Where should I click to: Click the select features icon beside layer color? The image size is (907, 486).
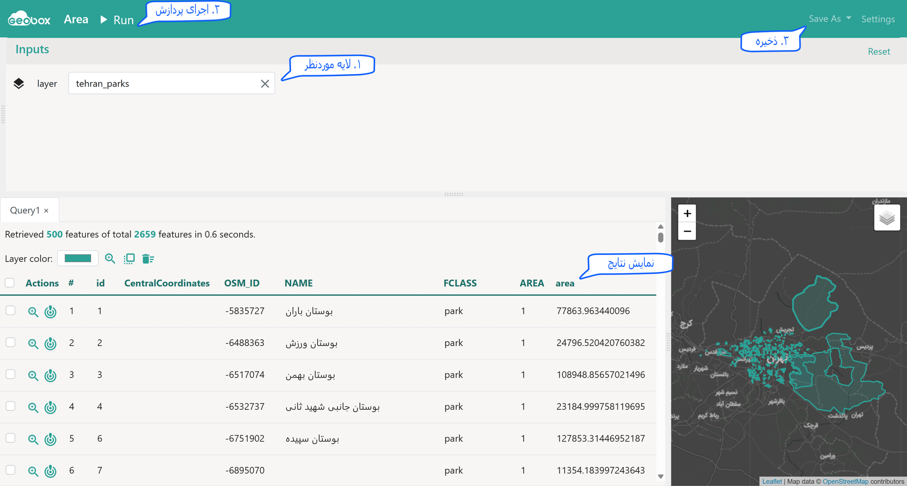(129, 259)
